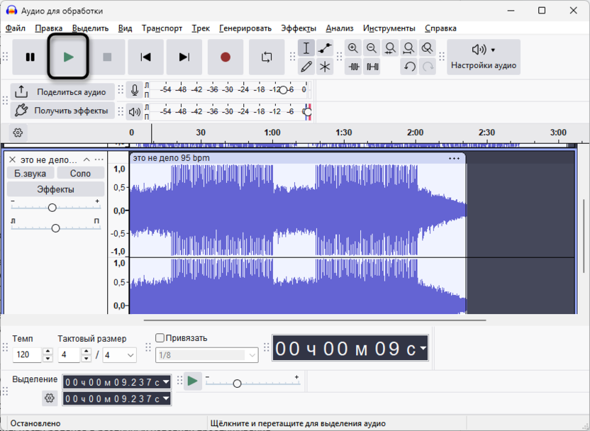
Task: Click the Record button
Action: click(226, 57)
